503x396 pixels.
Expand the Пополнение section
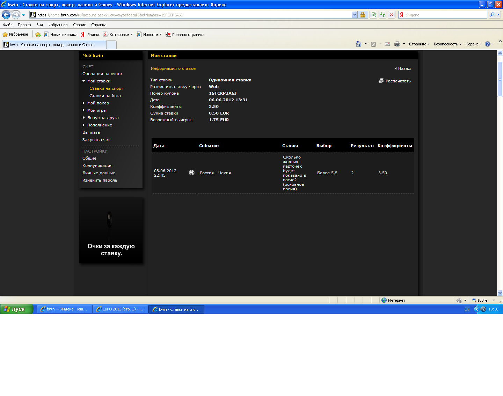point(84,125)
